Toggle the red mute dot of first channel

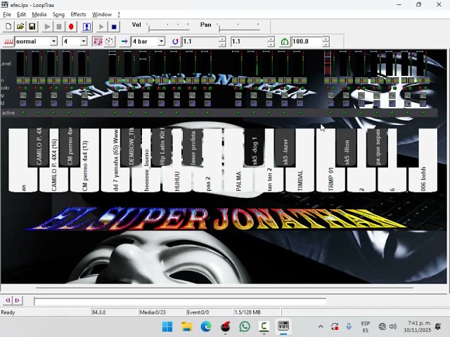click(20, 88)
